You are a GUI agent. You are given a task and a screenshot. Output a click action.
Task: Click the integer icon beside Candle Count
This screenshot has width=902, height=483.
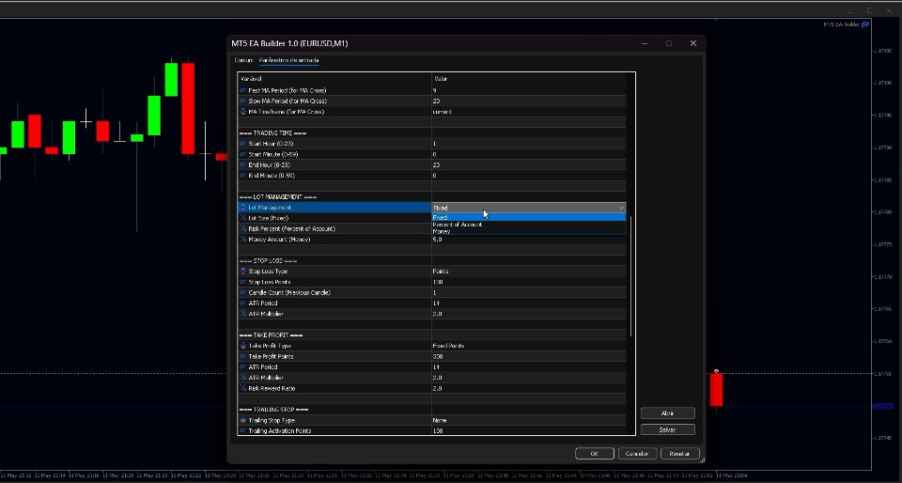[x=242, y=292]
